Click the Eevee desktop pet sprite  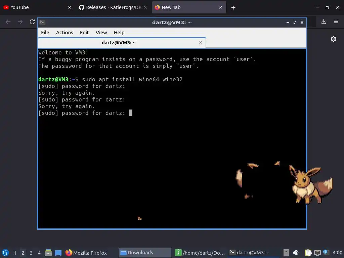click(310, 185)
